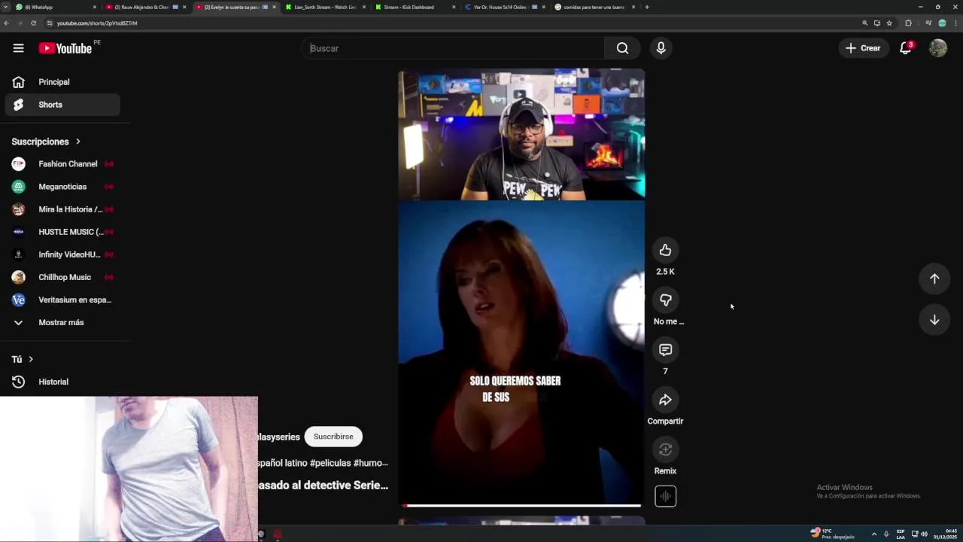Open the zoom magnifier in address bar
The width and height of the screenshot is (963, 542).
[865, 23]
